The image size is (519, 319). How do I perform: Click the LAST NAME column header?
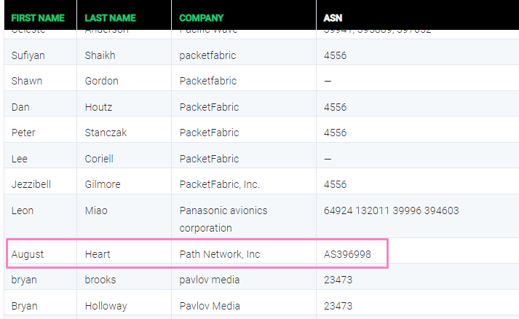(x=111, y=17)
